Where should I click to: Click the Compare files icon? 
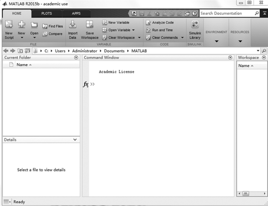[x=52, y=34]
